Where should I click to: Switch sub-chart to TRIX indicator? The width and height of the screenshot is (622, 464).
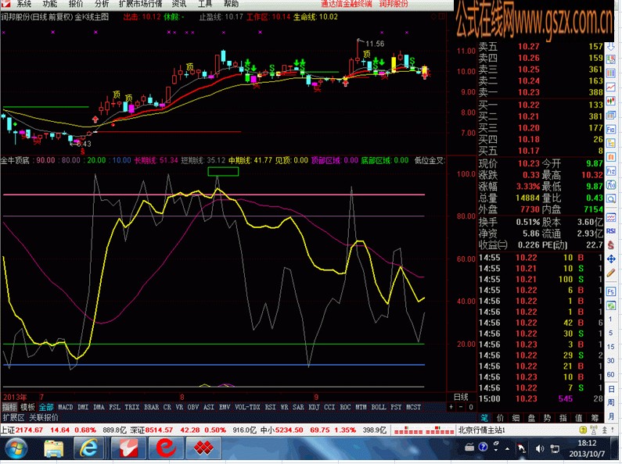[131, 407]
